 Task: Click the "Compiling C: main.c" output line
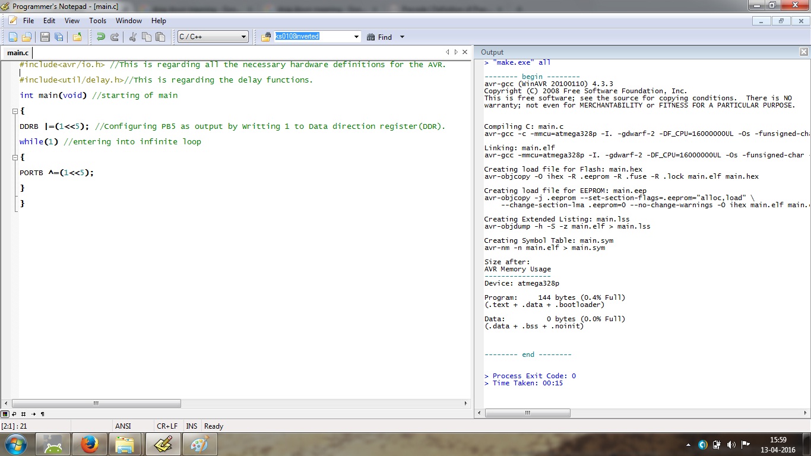click(524, 126)
